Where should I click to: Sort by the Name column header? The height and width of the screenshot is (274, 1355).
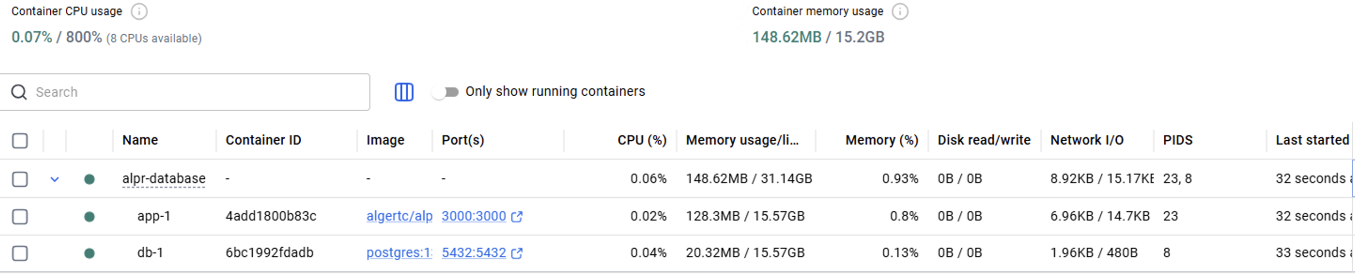coord(140,140)
